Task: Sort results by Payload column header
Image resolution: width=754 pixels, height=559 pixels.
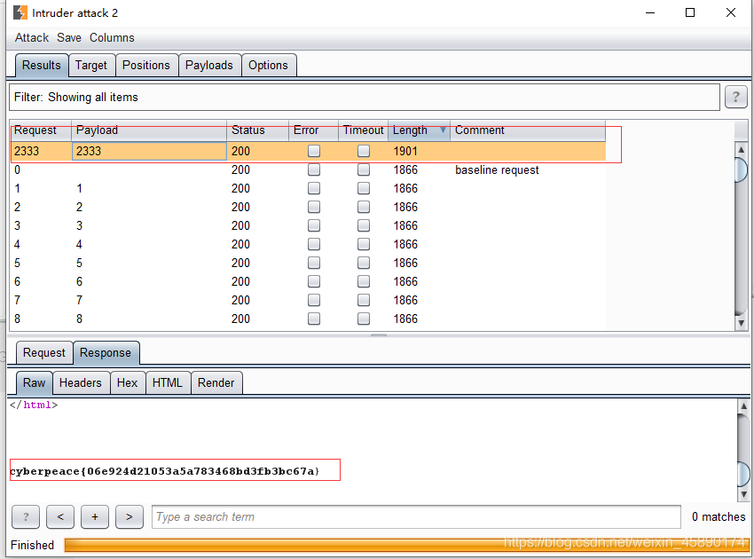Action: pos(149,130)
